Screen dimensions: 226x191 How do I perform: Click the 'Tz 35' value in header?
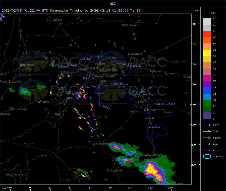(135, 11)
